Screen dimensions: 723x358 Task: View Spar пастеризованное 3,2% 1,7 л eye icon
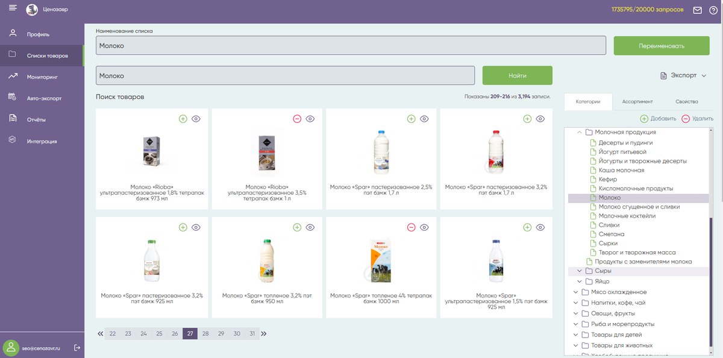point(540,119)
